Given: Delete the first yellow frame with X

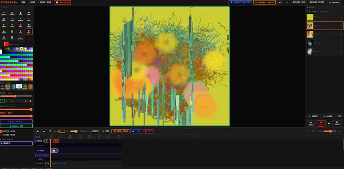Looking at the screenshot, I should 341,17.
